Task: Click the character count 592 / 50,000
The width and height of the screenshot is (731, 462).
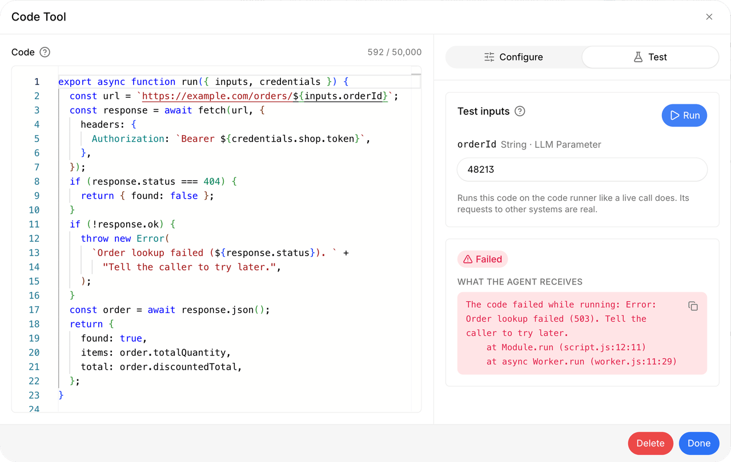Action: coord(395,52)
